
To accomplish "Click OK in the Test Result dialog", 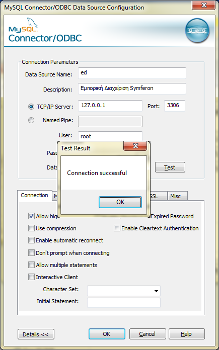I will 120,202.
